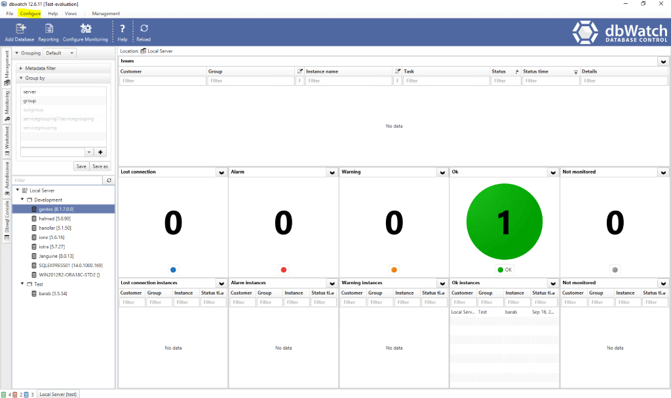Screen dimensions: 671x398
Task: Collapse the Grouping panel triangle
Action: click(x=16, y=53)
